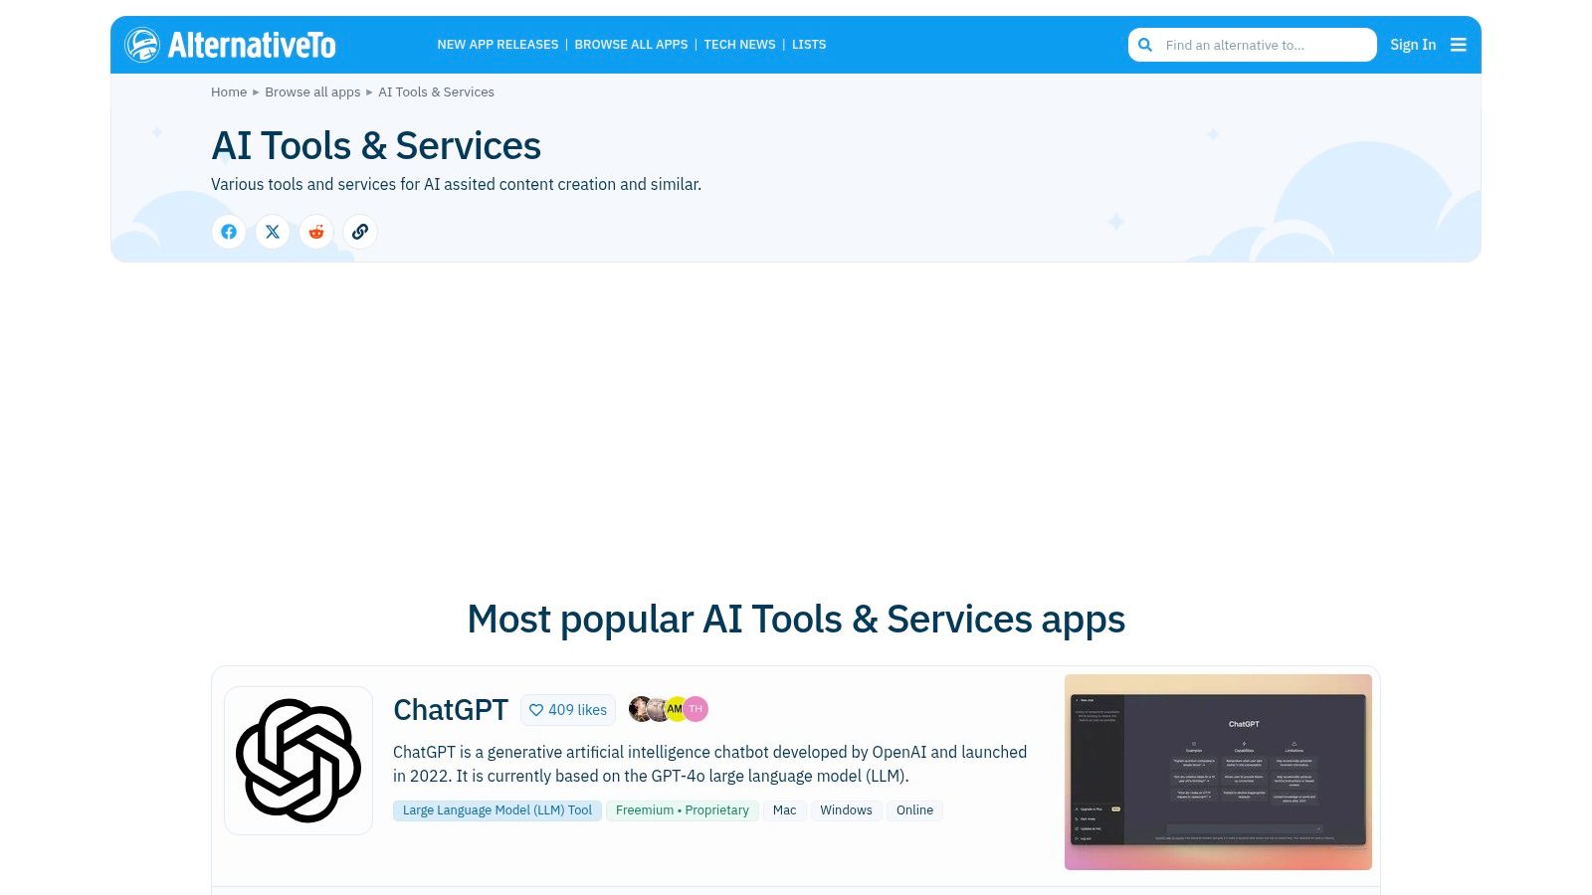Share the page on Facebook
1592x895 pixels.
[x=229, y=232]
